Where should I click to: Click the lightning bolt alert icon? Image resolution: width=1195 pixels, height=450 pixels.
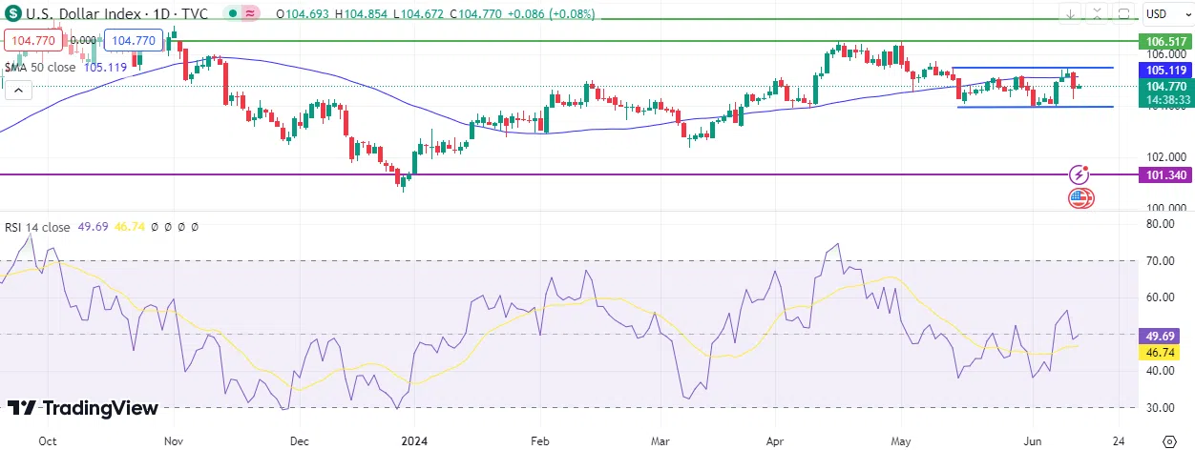(x=1080, y=174)
